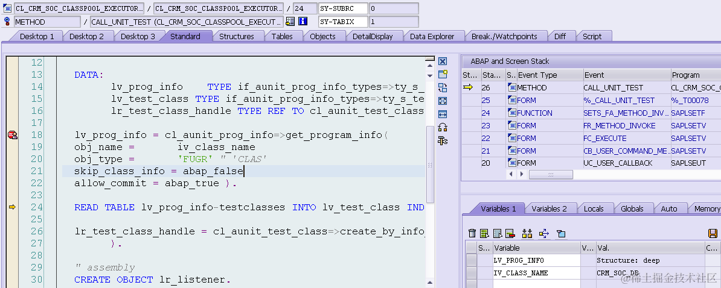Click the stack table scroll right arrow
This screenshot has height=288, width=721.
point(522,174)
